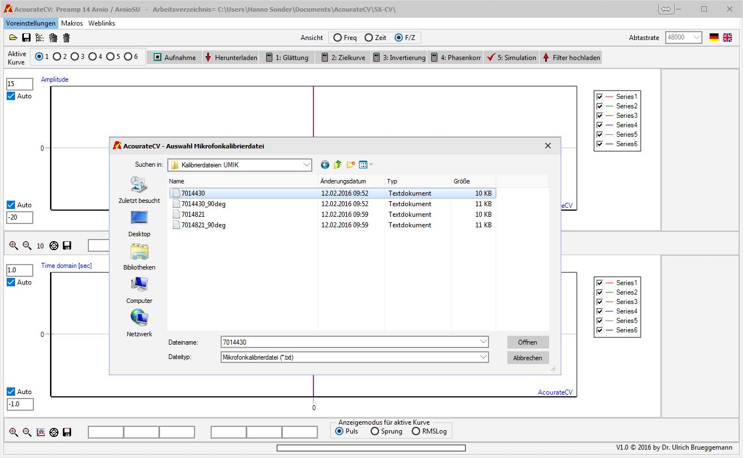
Task: Click step 3: Invertierung
Action: (x=399, y=57)
